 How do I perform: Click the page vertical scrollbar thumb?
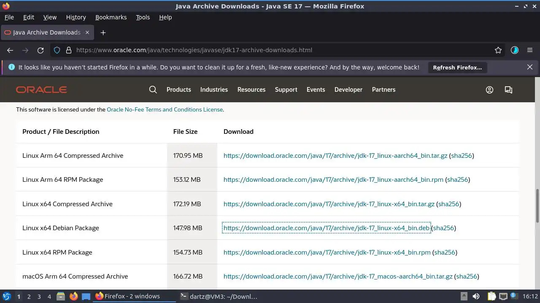coord(537,206)
